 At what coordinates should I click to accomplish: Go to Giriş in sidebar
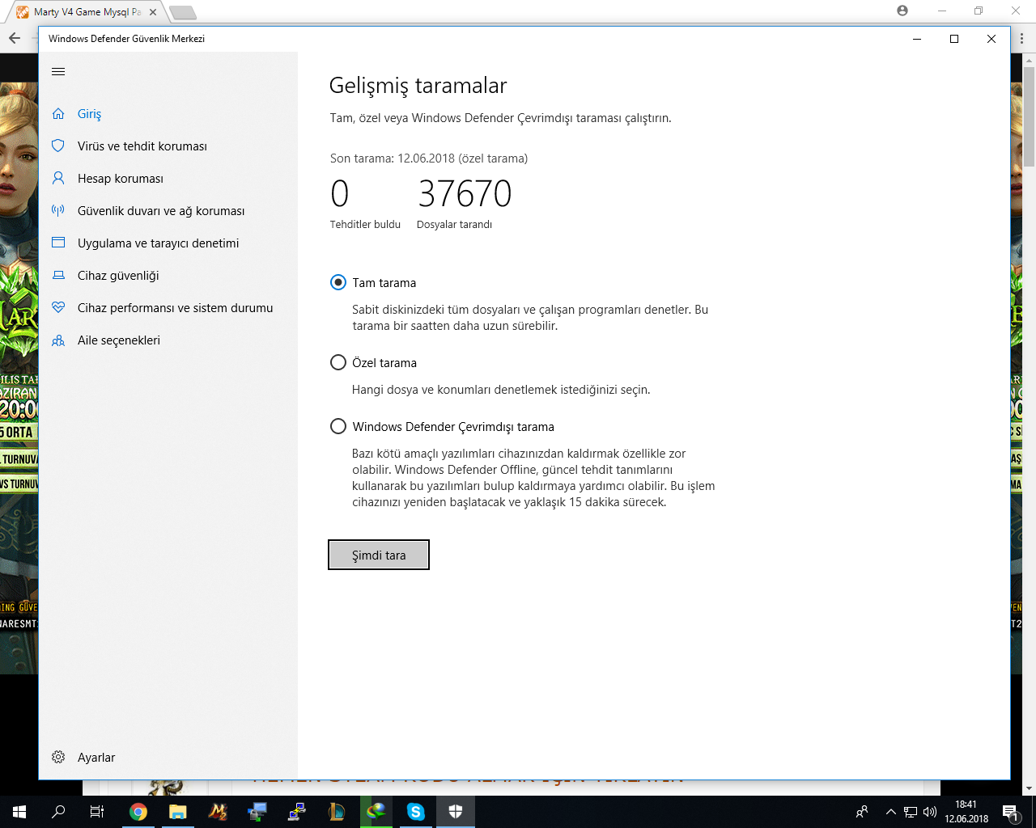point(168,114)
